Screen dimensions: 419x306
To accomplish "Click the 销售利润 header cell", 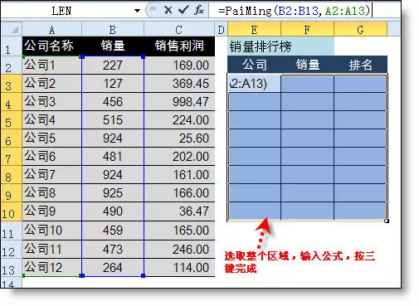I will (x=179, y=46).
